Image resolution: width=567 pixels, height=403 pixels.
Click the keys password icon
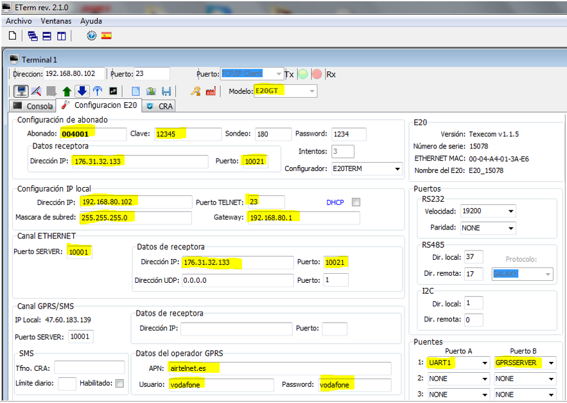(196, 91)
